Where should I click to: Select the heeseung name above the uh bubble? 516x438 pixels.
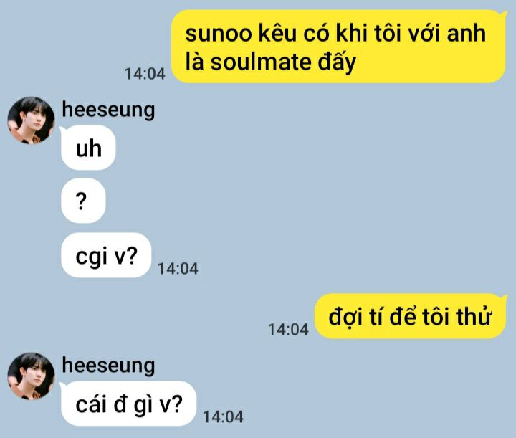pos(108,110)
